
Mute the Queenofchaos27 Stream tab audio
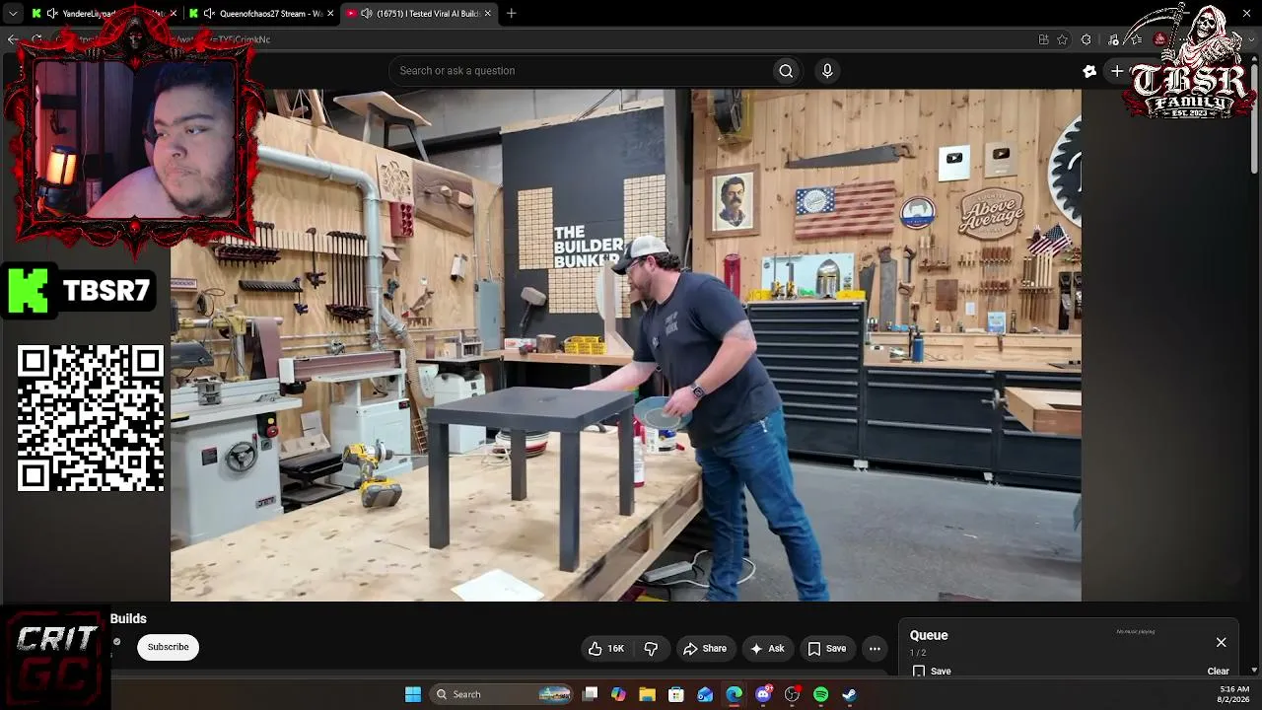pos(209,14)
